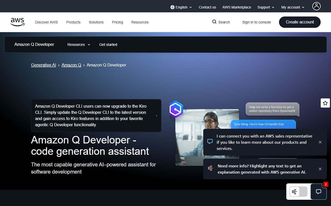Select Products in the main navigation
Screen dimensions: 331x206
point(73,22)
